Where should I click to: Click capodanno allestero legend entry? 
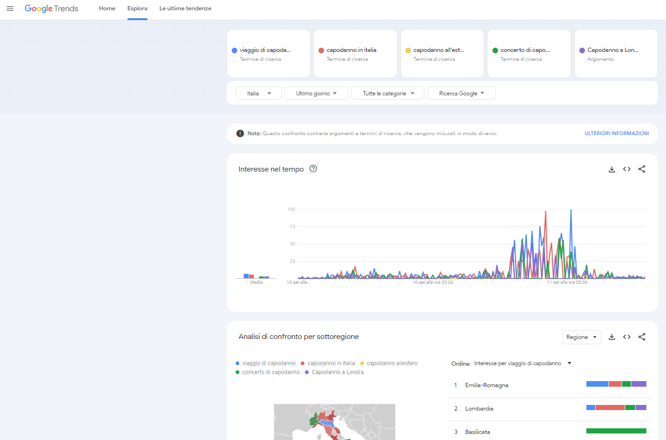point(389,363)
